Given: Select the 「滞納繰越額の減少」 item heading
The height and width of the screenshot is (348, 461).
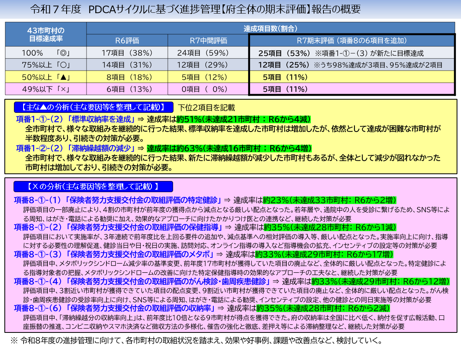Looking at the screenshot, I should click(x=76, y=148).
